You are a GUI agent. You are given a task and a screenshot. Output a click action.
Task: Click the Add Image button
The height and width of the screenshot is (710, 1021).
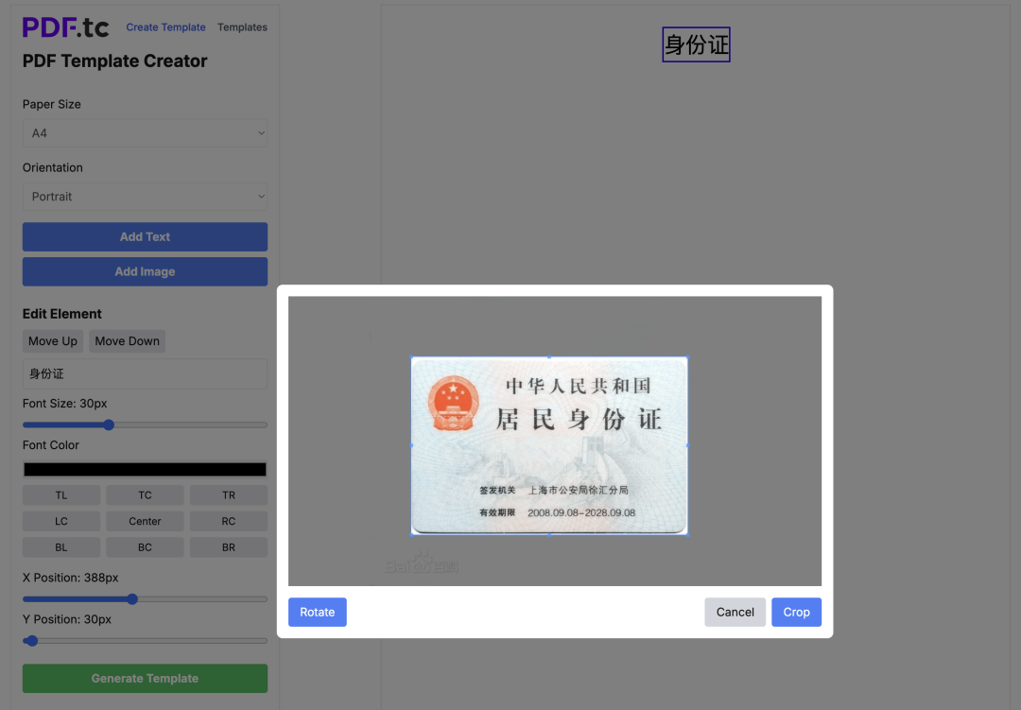[x=145, y=271]
